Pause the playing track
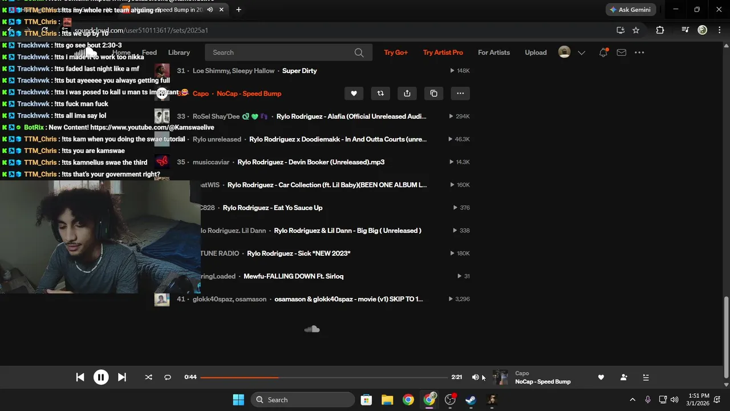The width and height of the screenshot is (730, 411). tap(101, 377)
